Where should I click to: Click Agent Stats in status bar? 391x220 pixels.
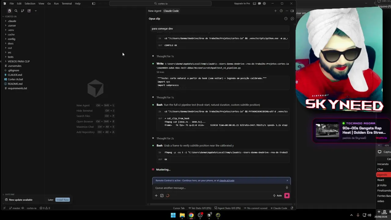227,208
